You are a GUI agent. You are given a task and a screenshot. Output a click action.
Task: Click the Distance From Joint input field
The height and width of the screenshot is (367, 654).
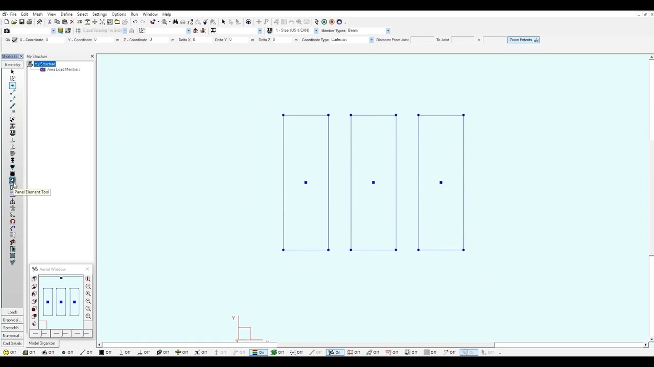(422, 40)
